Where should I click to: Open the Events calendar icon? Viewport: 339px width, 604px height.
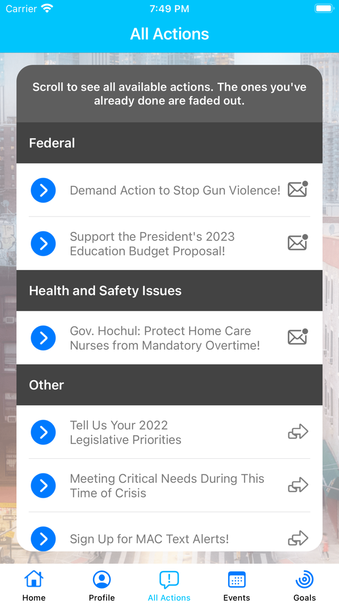tap(237, 579)
